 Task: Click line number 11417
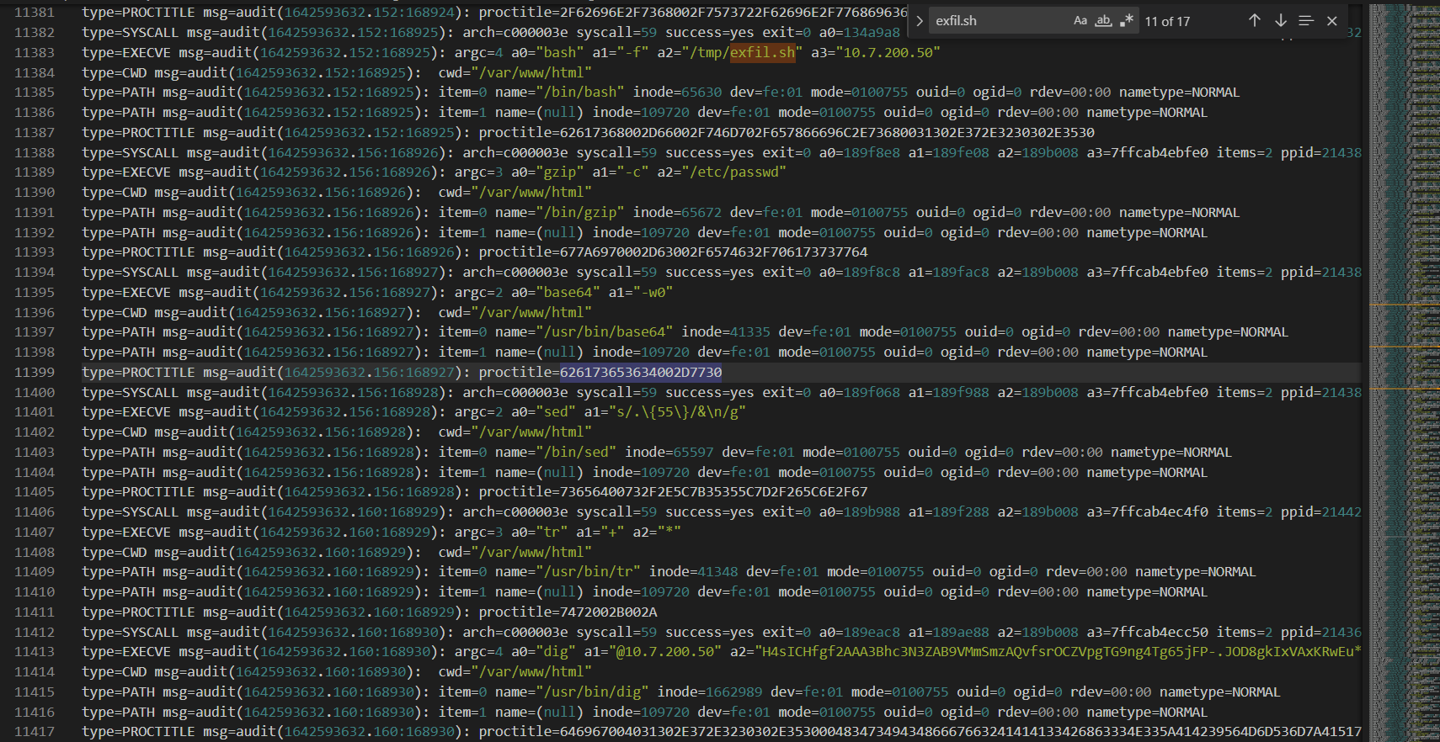[35, 732]
